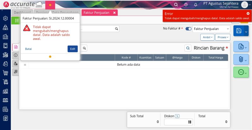Screen dimensions: 252x130
Task: Click the Edit button in the popup
Action: pos(72,49)
